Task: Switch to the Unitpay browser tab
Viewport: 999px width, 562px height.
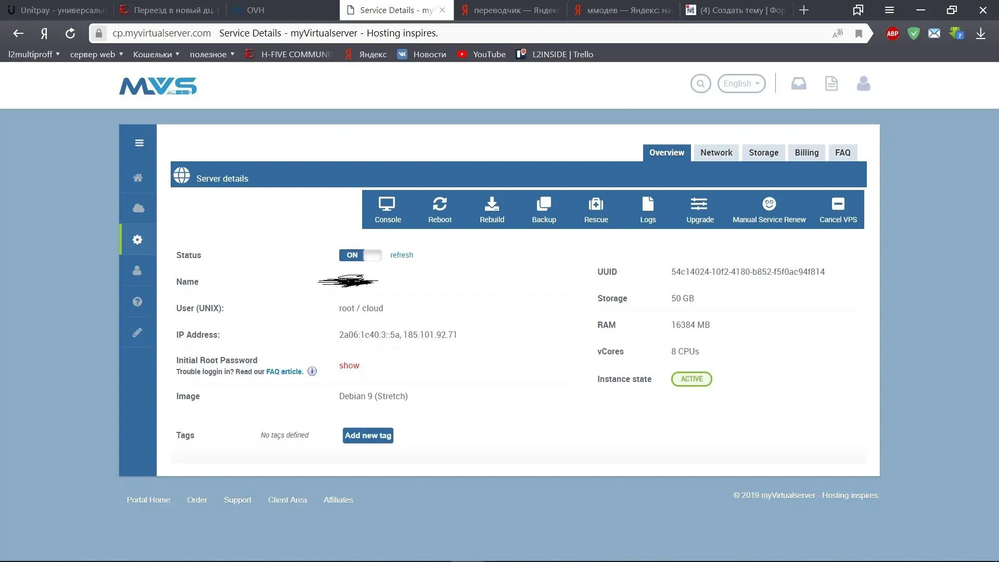Action: [56, 10]
